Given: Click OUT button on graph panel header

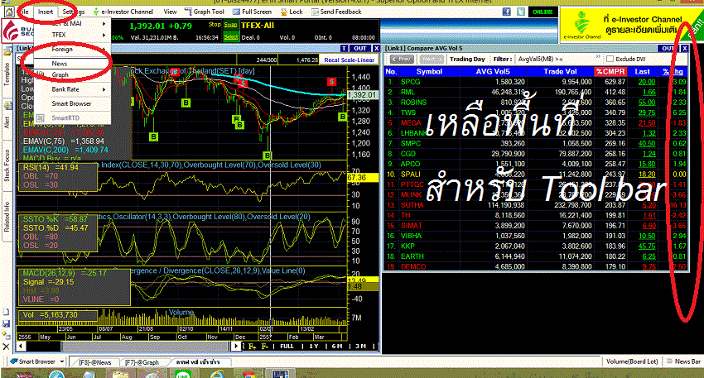Looking at the screenshot, I should pyautogui.click(x=360, y=49).
